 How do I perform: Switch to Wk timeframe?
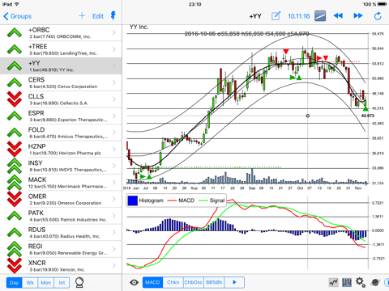tap(30, 283)
